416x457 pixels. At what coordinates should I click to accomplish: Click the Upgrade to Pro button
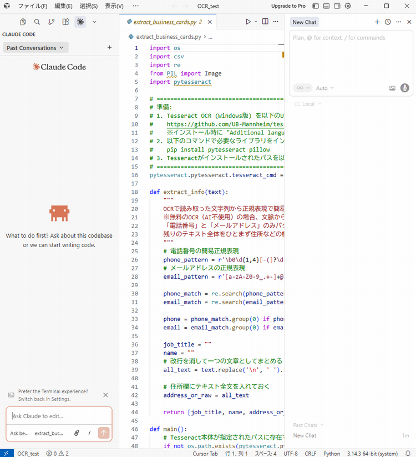pos(288,6)
